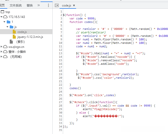
Task: Click the 'var num1' declaration line
Action: 111,39
